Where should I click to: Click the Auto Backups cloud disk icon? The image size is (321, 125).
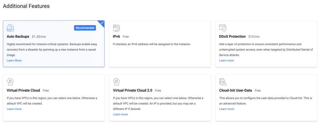click(10, 28)
